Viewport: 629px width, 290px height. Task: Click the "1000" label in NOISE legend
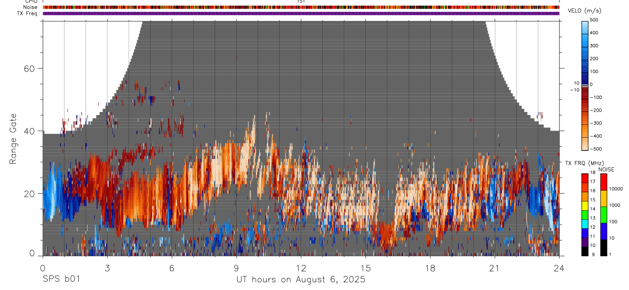(615, 206)
